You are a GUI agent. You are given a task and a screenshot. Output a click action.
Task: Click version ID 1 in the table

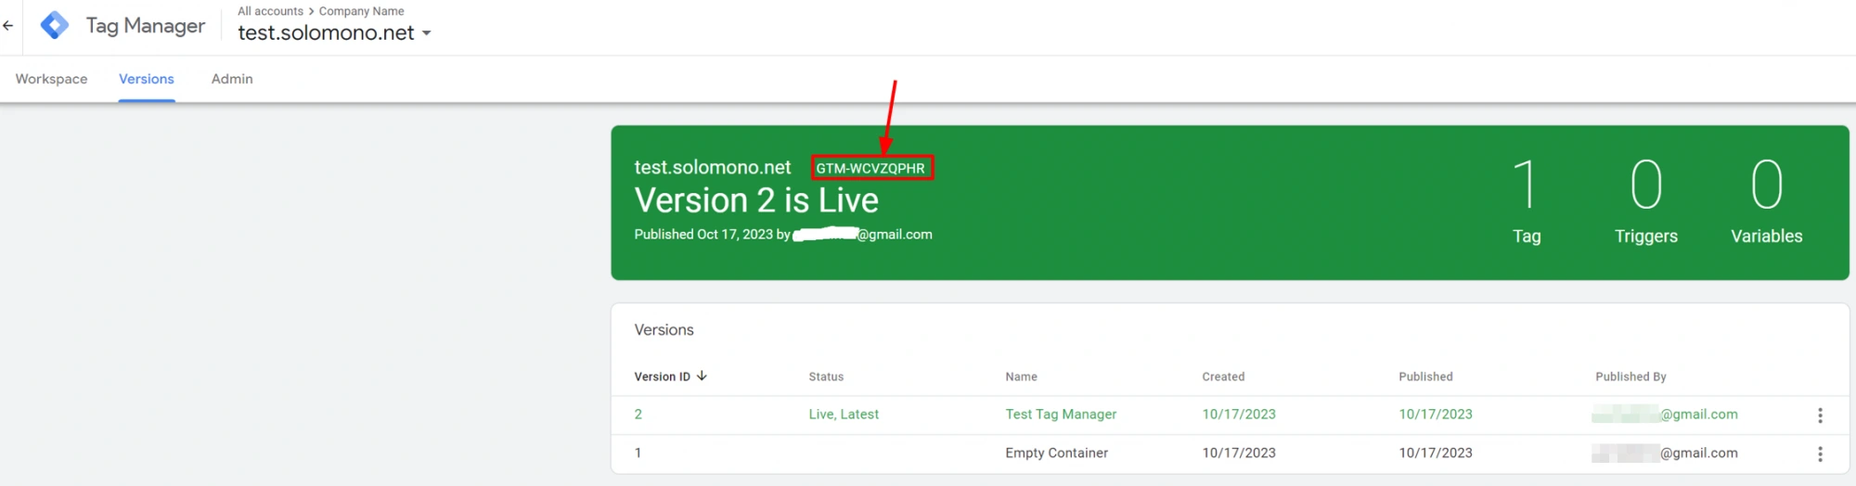click(638, 454)
